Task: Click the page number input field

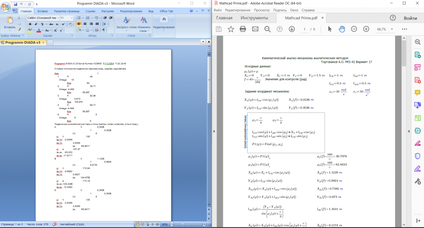Action: (x=304, y=29)
